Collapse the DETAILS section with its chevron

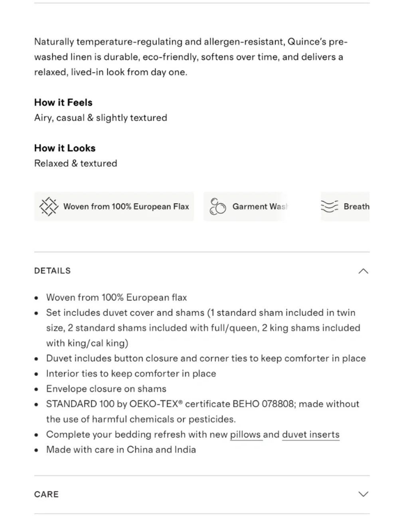(363, 271)
